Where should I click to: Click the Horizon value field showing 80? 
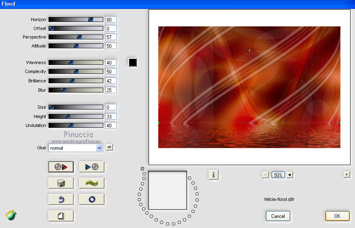coord(111,20)
